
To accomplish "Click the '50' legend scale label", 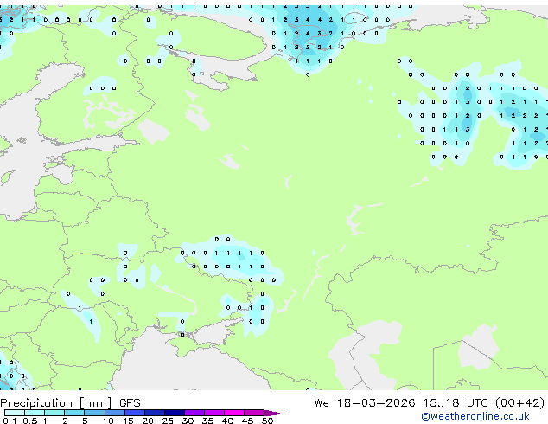I will point(267,421).
